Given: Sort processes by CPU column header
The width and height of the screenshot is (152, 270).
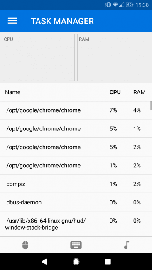Looking at the screenshot, I should (x=115, y=92).
